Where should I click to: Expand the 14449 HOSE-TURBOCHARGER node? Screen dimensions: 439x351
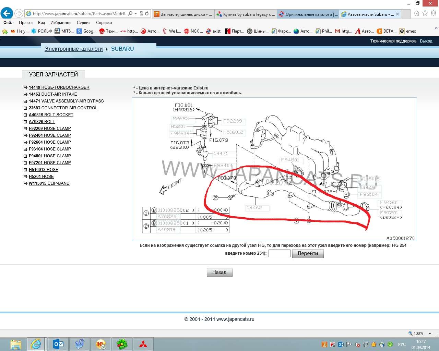pos(25,87)
